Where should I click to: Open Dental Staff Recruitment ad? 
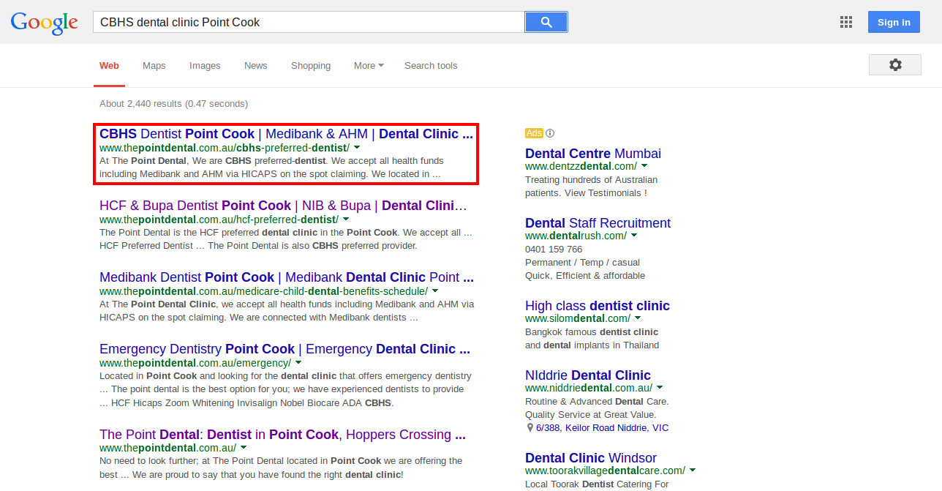[x=598, y=223]
